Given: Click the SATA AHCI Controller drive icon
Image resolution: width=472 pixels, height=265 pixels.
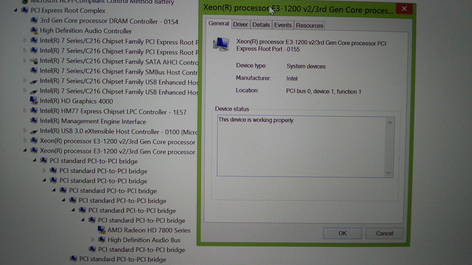Looking at the screenshot, I should click(34, 61).
